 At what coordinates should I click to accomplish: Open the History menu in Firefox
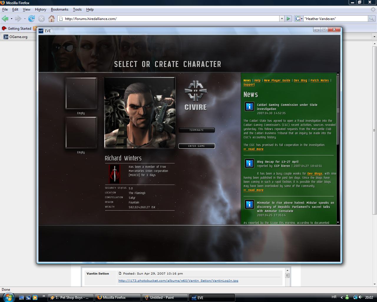40,9
